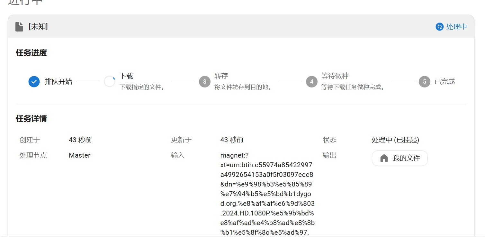This screenshot has height=237, width=485.
Task: Click the loading spinner for the 下载 step
Action: point(110,82)
